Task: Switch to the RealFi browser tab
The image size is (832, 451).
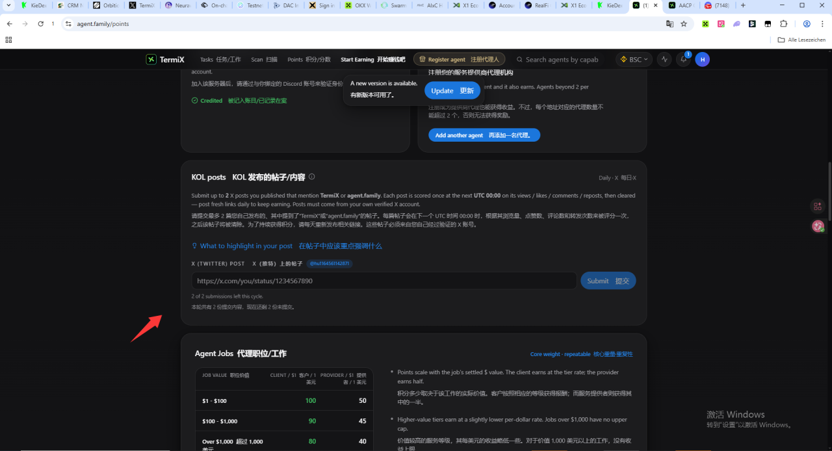Action: [x=537, y=5]
